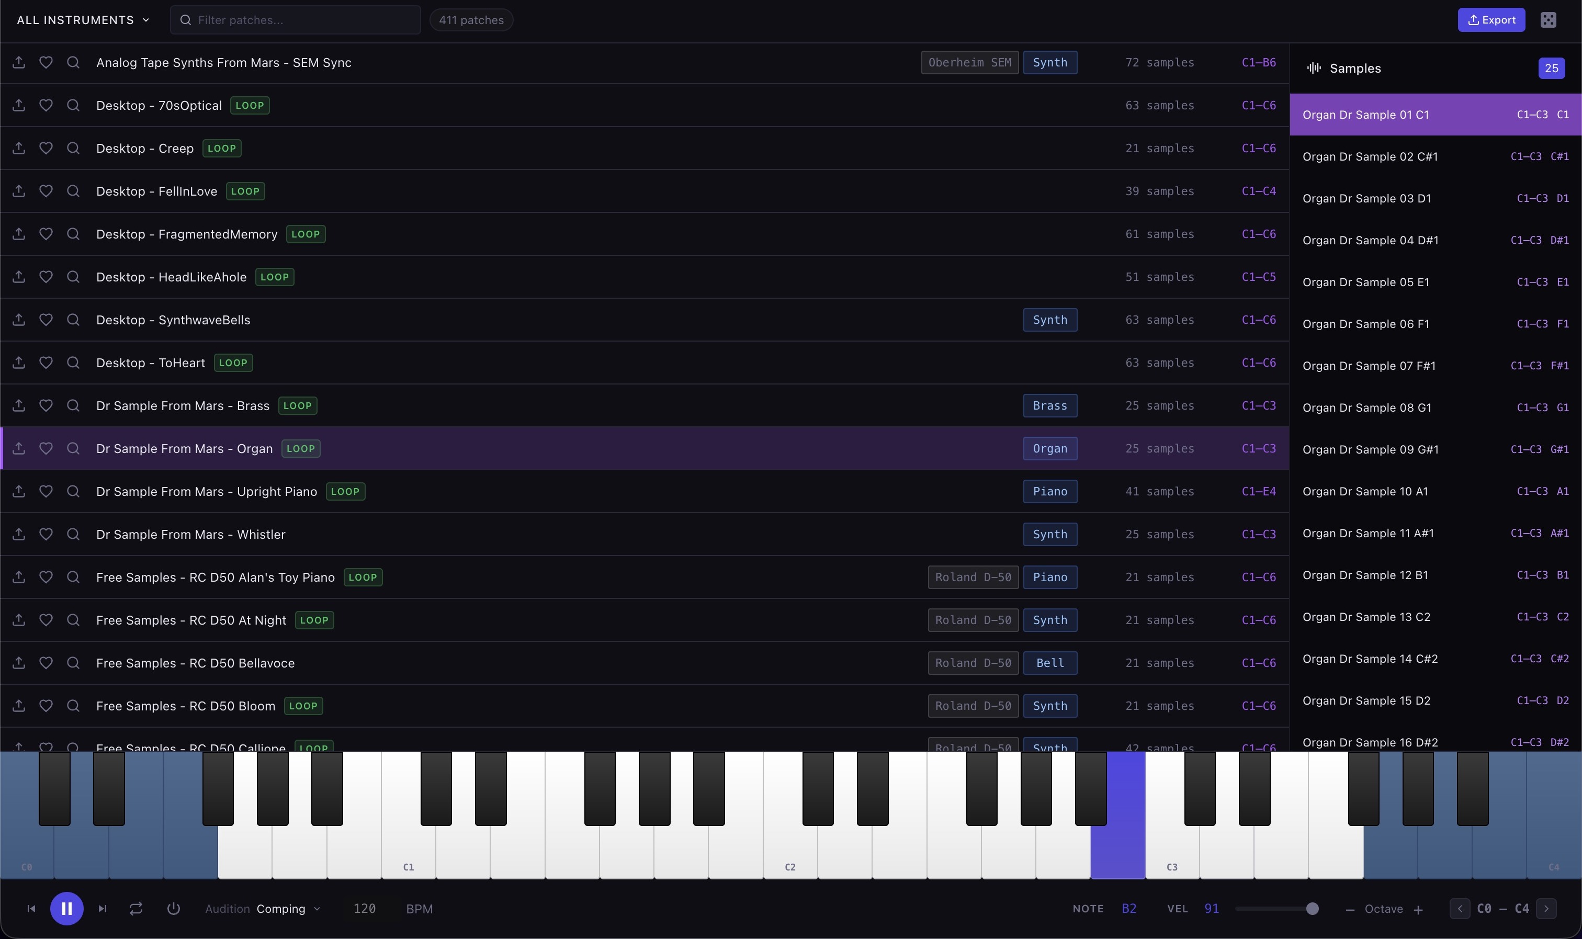Skip to next with the skip-forward icon
This screenshot has width=1582, height=939.
click(x=102, y=908)
